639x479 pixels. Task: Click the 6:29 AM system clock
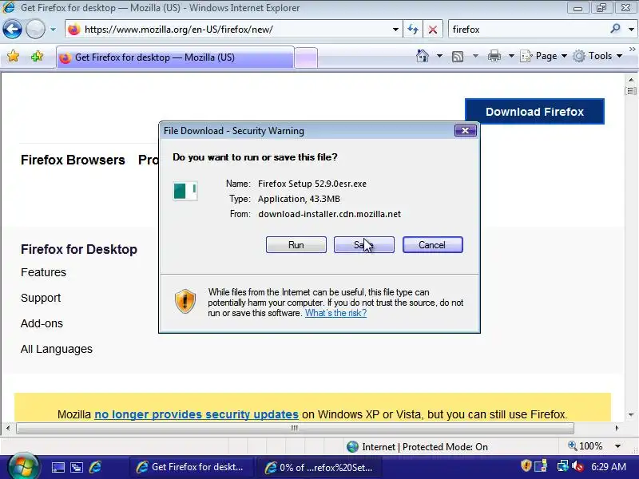(609, 466)
